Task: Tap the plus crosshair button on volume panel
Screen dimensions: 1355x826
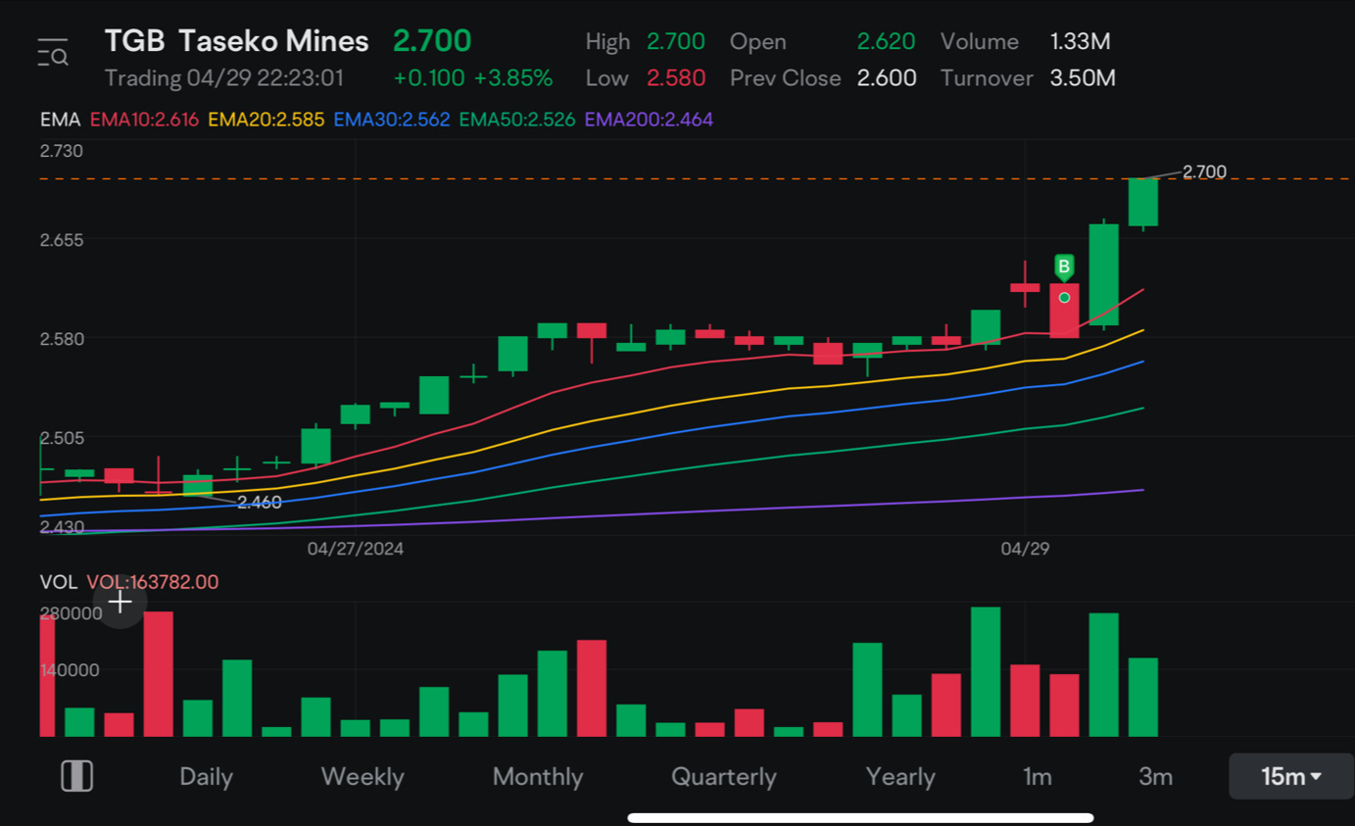Action: click(120, 603)
